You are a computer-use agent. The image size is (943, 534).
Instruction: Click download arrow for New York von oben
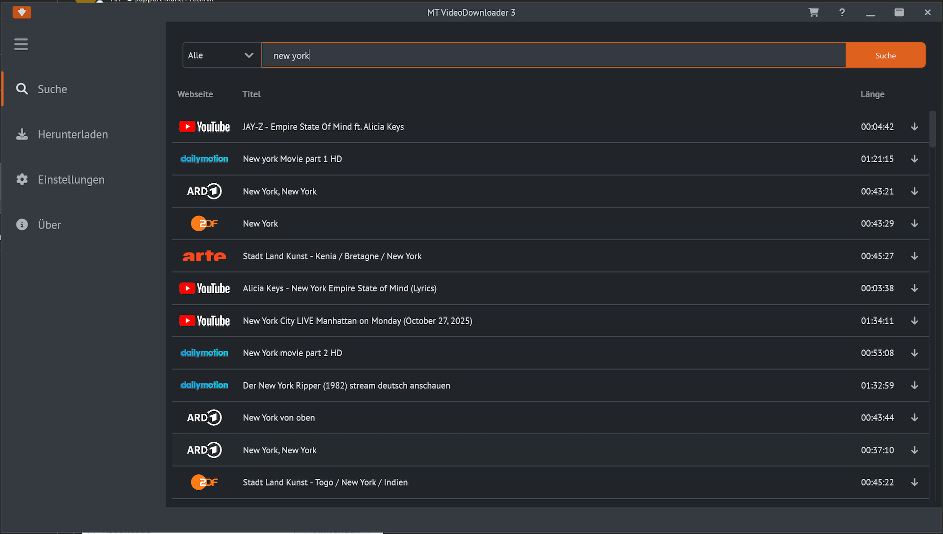point(915,418)
